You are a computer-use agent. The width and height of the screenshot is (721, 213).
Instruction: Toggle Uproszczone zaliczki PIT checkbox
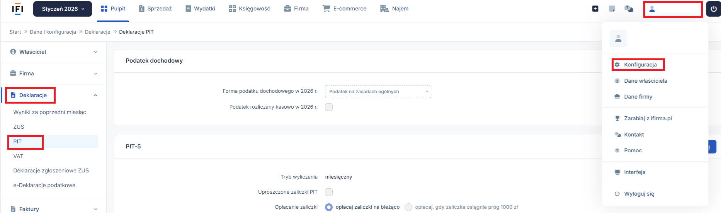pos(329,192)
